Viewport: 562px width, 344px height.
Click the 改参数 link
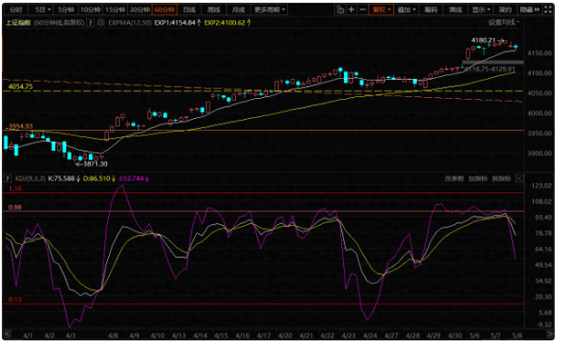point(454,179)
